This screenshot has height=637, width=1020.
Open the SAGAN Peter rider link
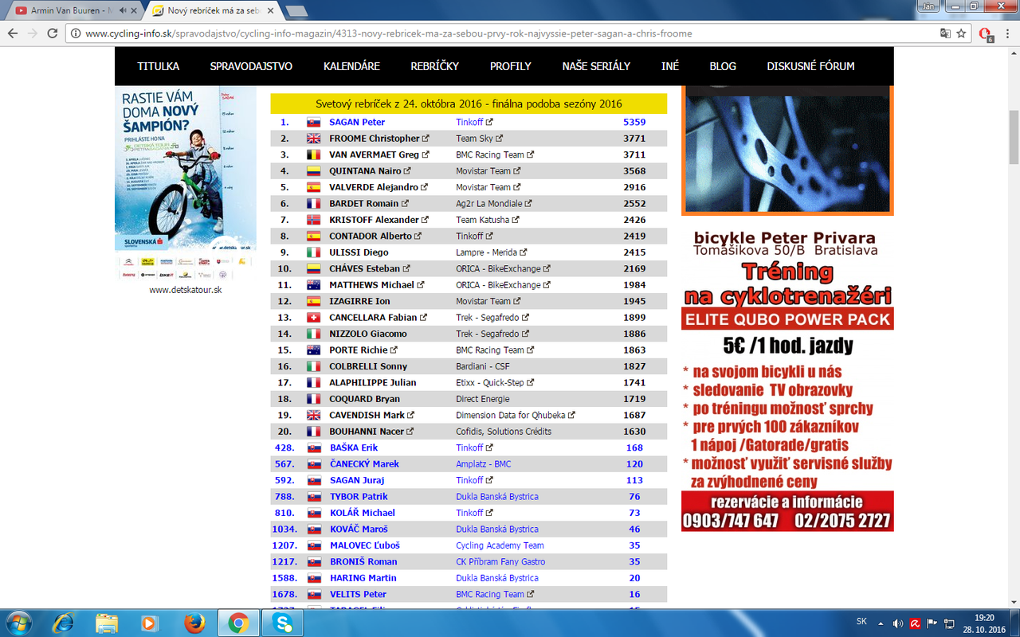pyautogui.click(x=357, y=122)
